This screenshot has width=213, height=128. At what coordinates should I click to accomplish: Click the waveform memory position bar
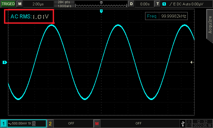(101, 5)
